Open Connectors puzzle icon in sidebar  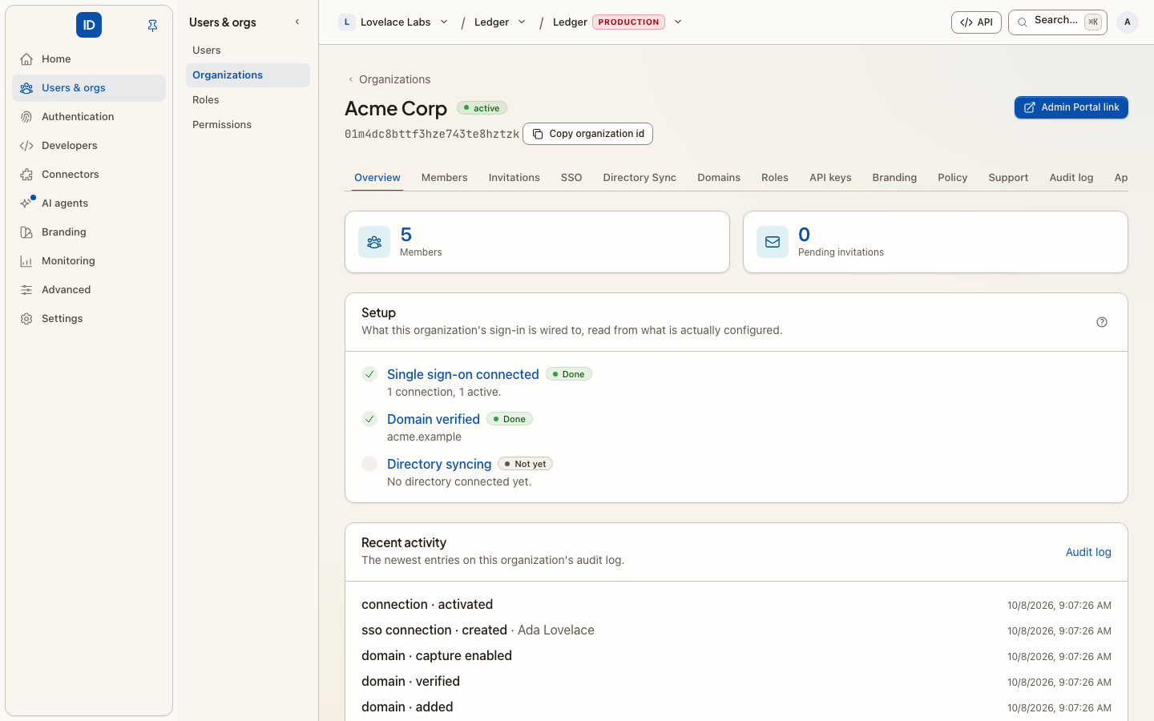tap(26, 175)
